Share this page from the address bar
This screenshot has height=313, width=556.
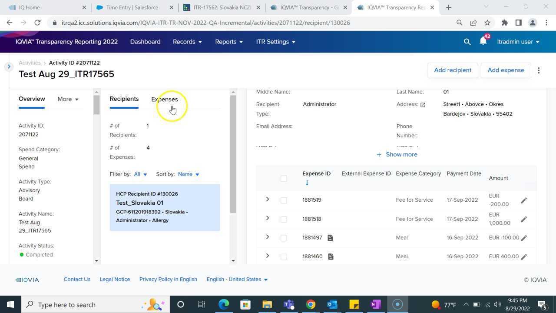tap(473, 23)
